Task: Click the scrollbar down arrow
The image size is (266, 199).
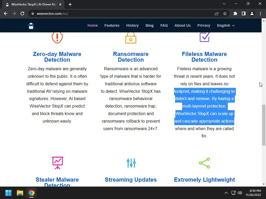Action: [x=264, y=184]
